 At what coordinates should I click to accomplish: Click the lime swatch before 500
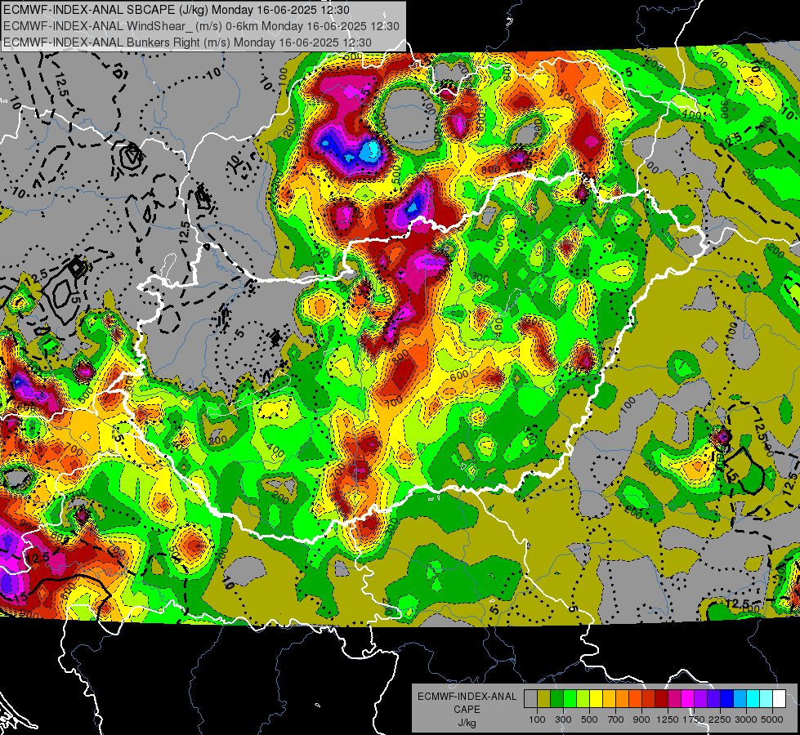click(583, 699)
